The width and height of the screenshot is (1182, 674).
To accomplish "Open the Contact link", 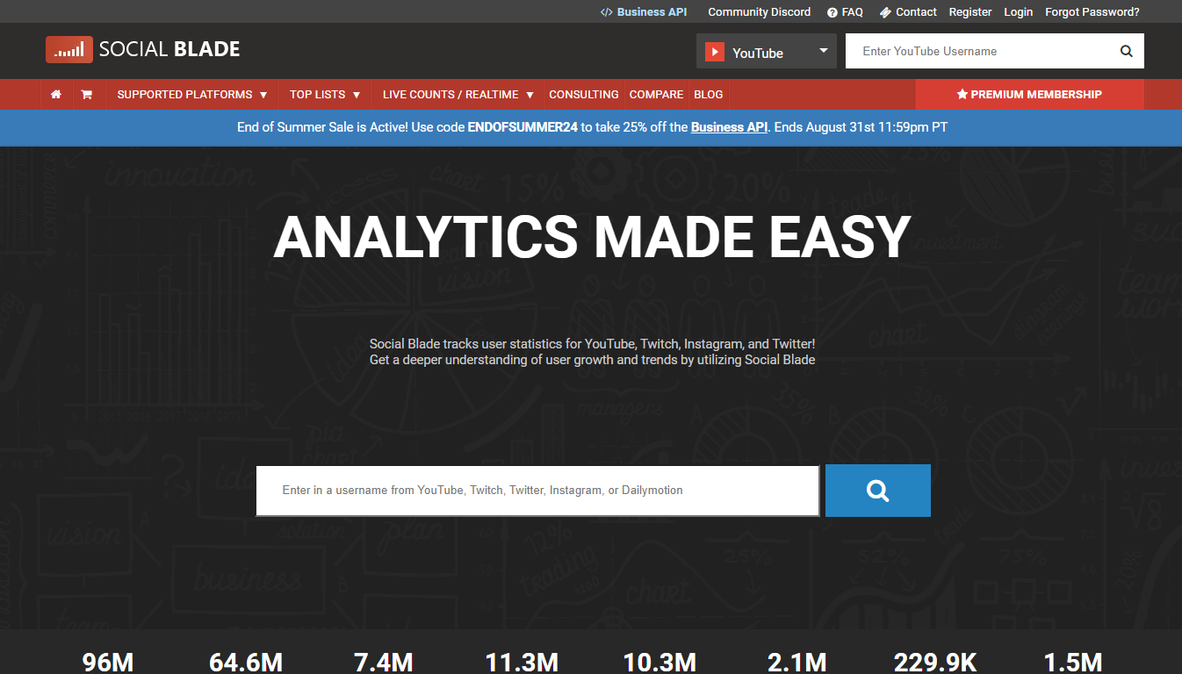I will 908,12.
